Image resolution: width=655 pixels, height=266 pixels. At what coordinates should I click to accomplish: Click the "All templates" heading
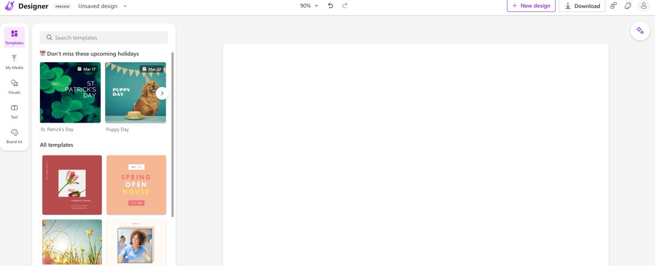click(x=56, y=145)
